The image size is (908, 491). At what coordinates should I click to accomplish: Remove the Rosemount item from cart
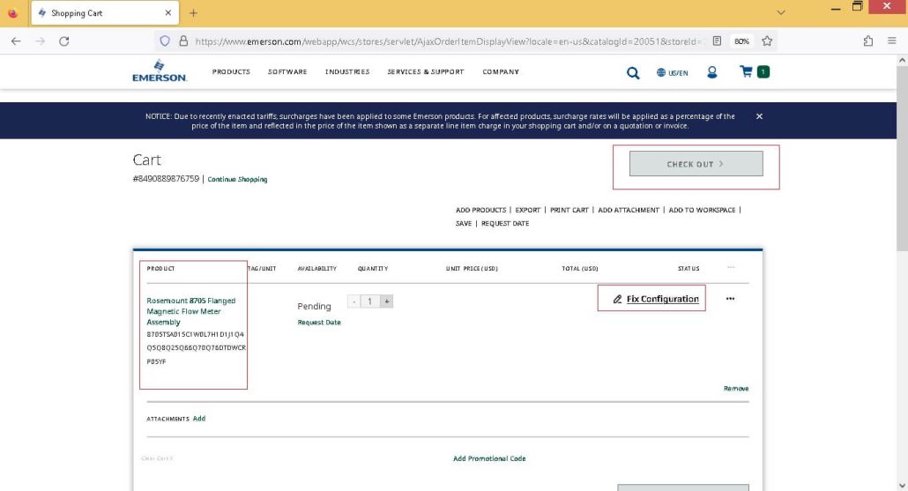(x=736, y=389)
